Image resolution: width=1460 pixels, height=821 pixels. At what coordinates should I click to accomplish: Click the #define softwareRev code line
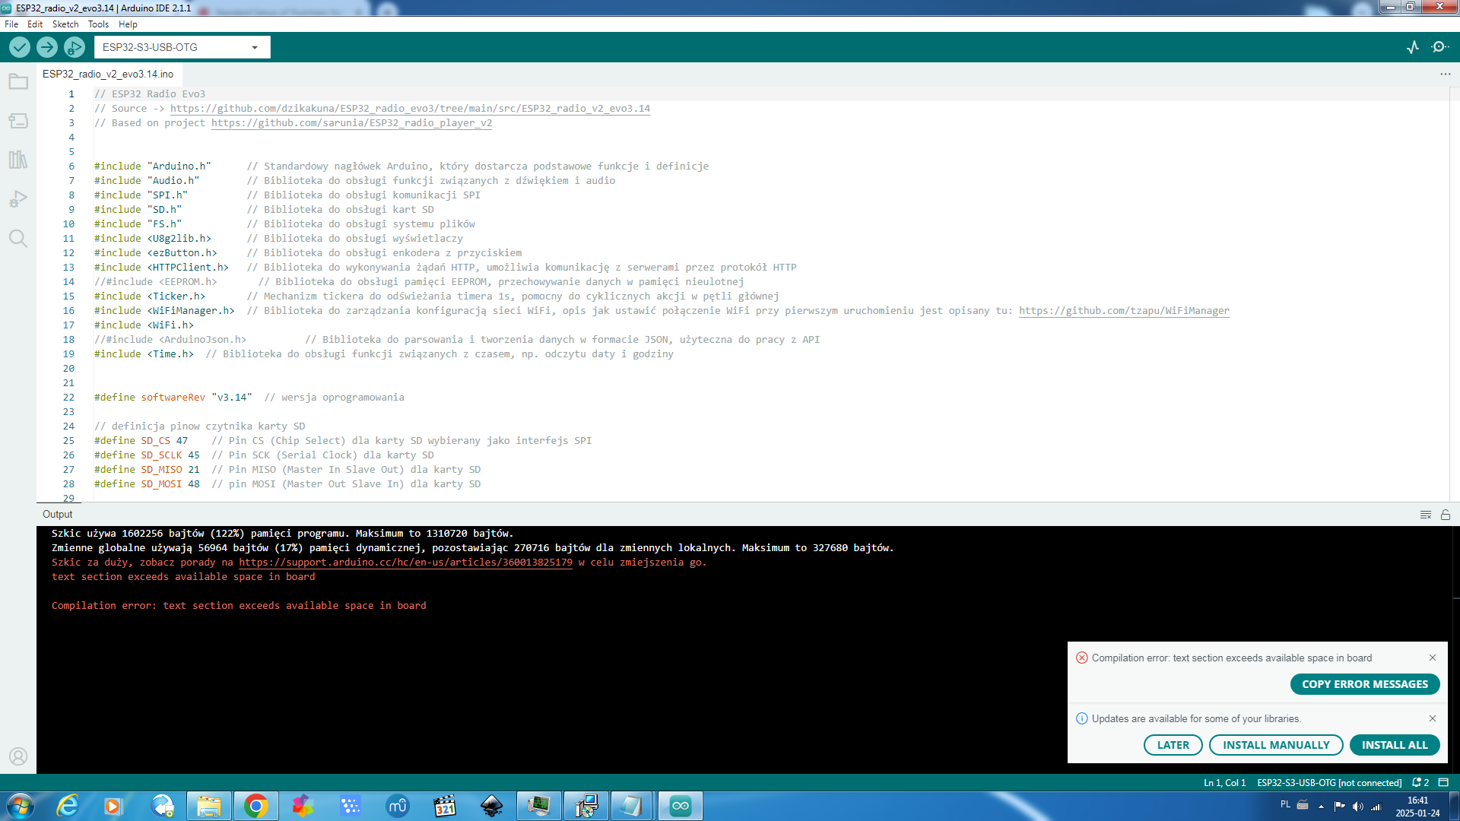coord(249,398)
